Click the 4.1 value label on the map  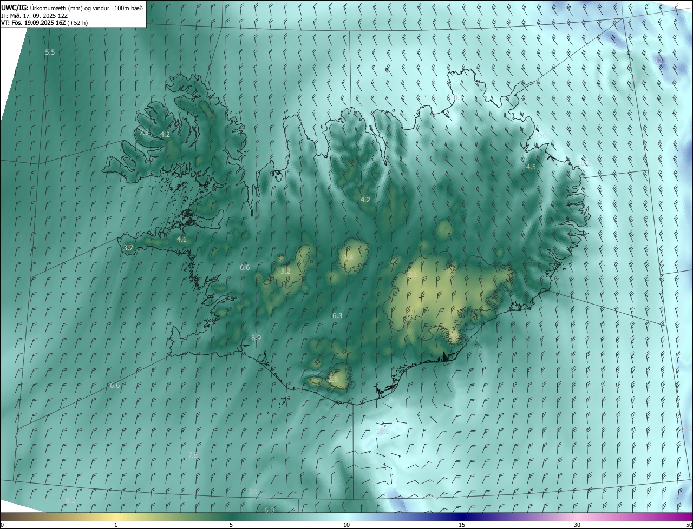[181, 239]
